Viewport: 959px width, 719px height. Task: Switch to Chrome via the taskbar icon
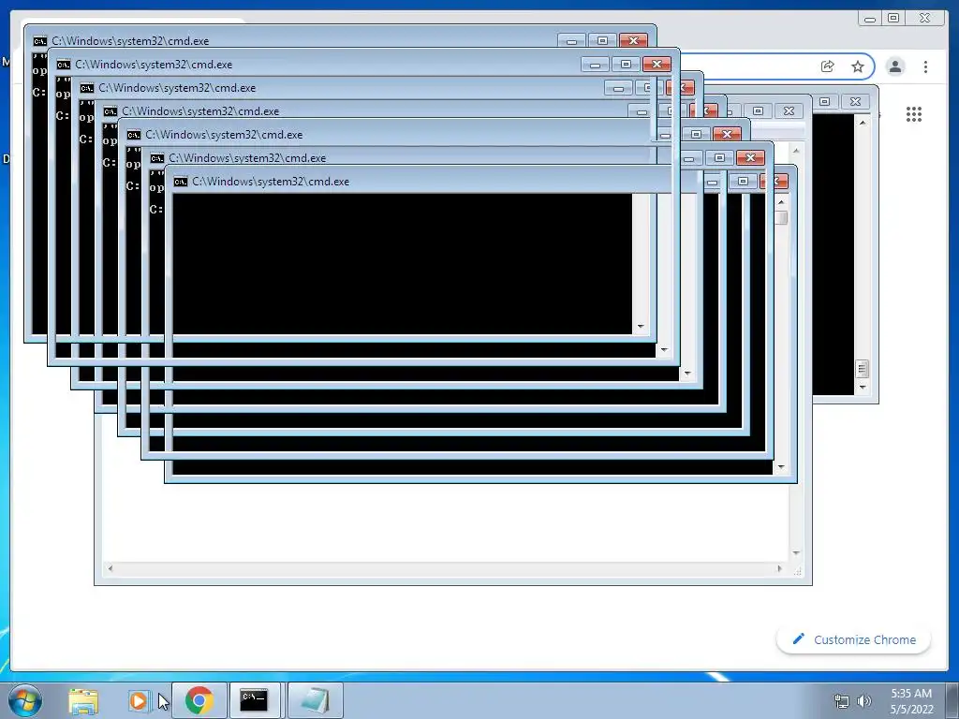(199, 700)
